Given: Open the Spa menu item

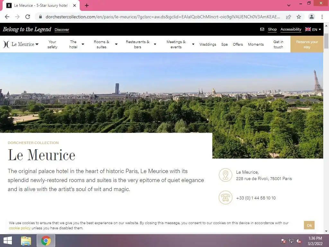Looking at the screenshot, I should (225, 44).
